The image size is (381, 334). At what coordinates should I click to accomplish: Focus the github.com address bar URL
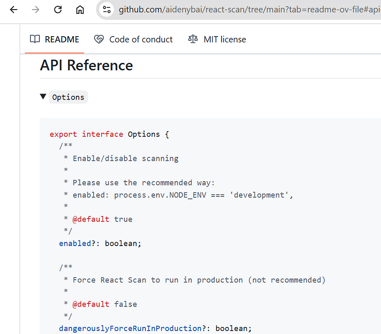tap(250, 10)
